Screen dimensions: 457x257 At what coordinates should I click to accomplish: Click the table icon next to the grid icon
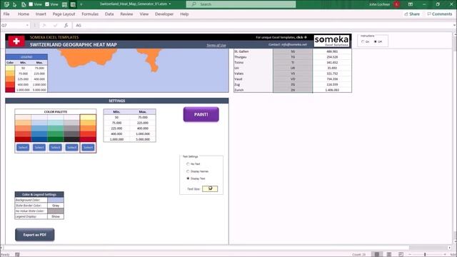[73, 4]
